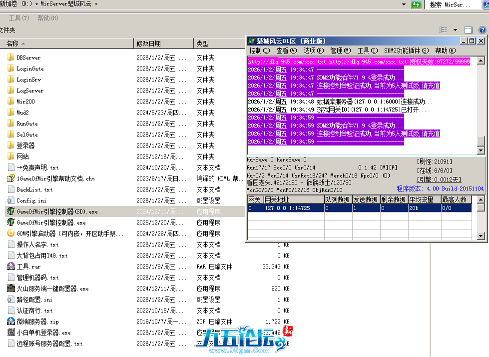Screen dimensions: 489x357
Task: Select the GameOfMir引擎控制器(SD).exe file icon
Action: [x=11, y=211]
